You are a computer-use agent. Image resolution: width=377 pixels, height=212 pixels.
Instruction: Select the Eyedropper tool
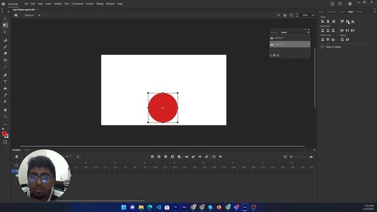pyautogui.click(x=5, y=95)
